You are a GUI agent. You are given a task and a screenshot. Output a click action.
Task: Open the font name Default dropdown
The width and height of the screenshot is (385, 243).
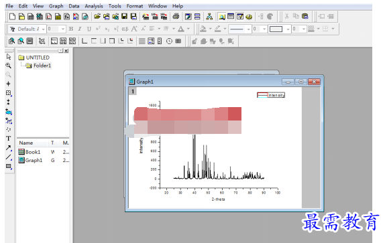click(x=43, y=29)
